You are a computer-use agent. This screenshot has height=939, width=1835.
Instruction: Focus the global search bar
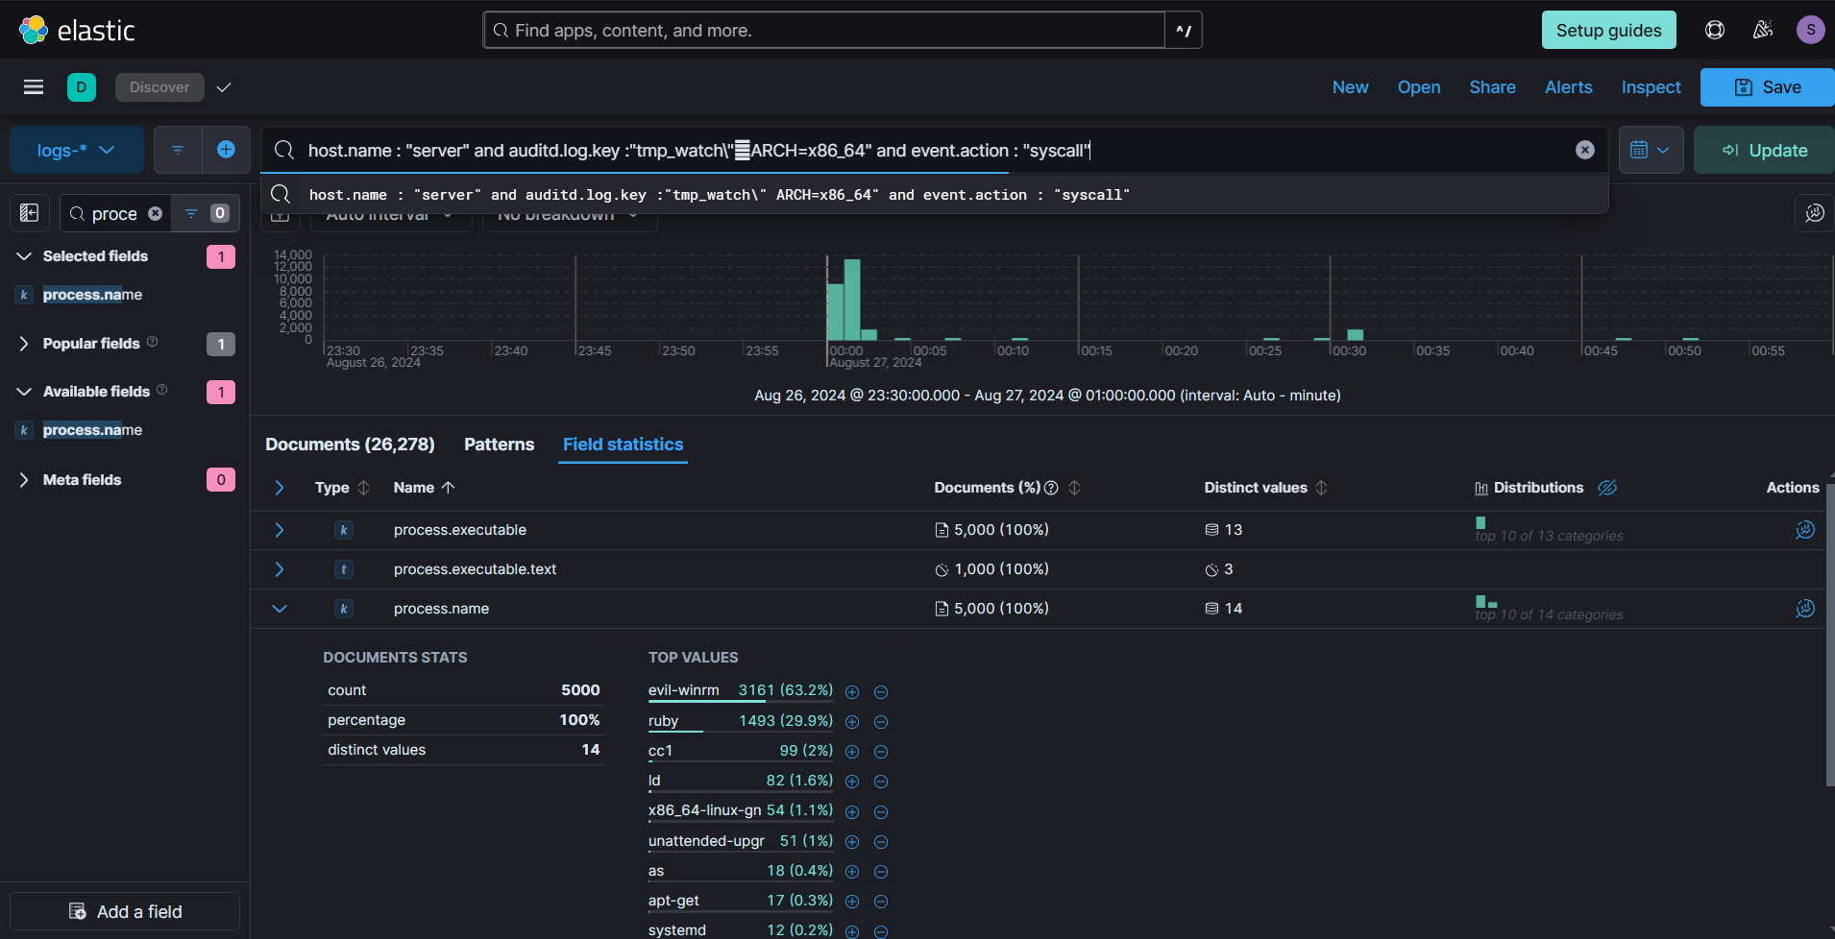point(824,30)
